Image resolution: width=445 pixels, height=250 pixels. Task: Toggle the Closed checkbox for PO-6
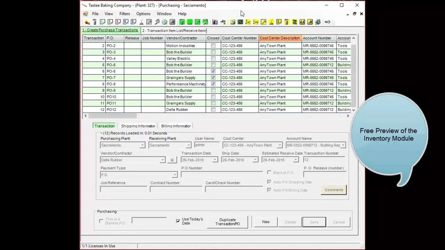(x=213, y=71)
